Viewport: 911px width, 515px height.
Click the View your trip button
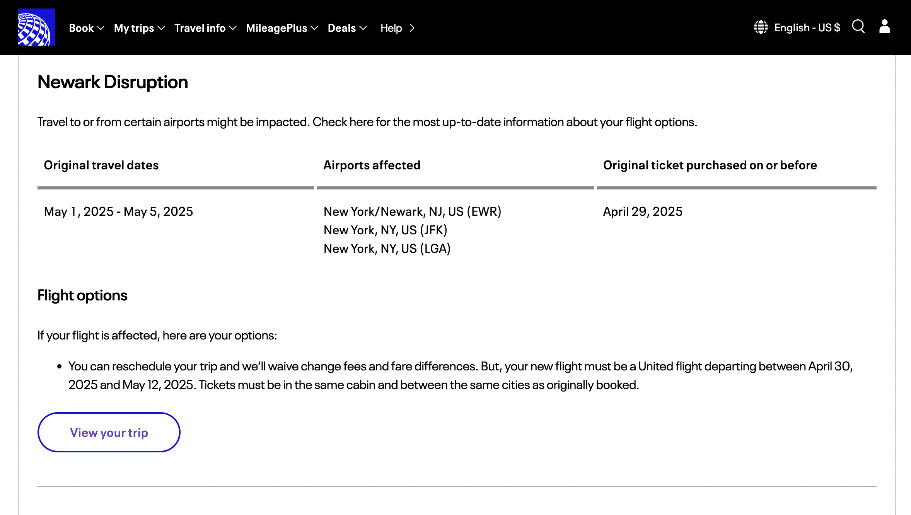tap(109, 432)
